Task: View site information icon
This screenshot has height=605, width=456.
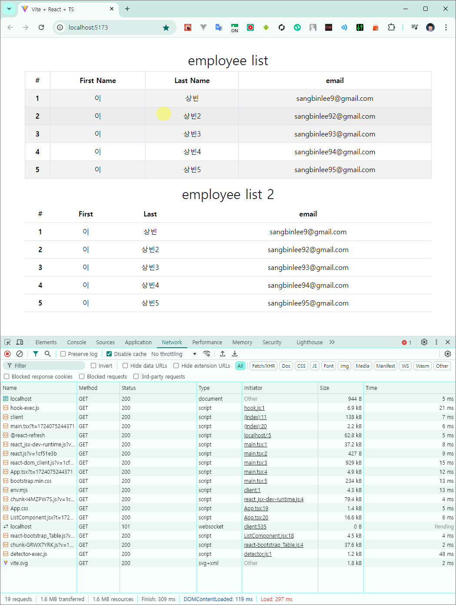Action: (x=60, y=27)
